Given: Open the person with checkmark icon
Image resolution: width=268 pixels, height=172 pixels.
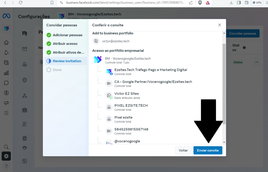Looking at the screenshot, I should pos(25,124).
